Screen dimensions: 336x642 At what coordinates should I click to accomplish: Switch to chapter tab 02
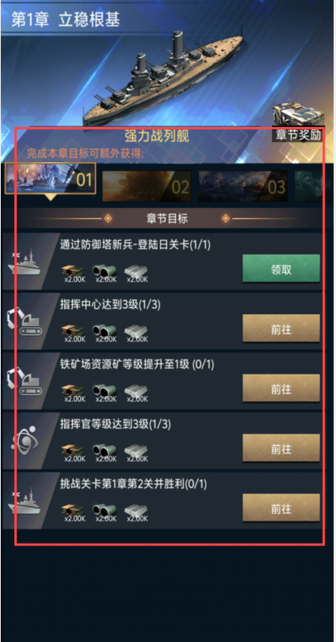tap(147, 186)
